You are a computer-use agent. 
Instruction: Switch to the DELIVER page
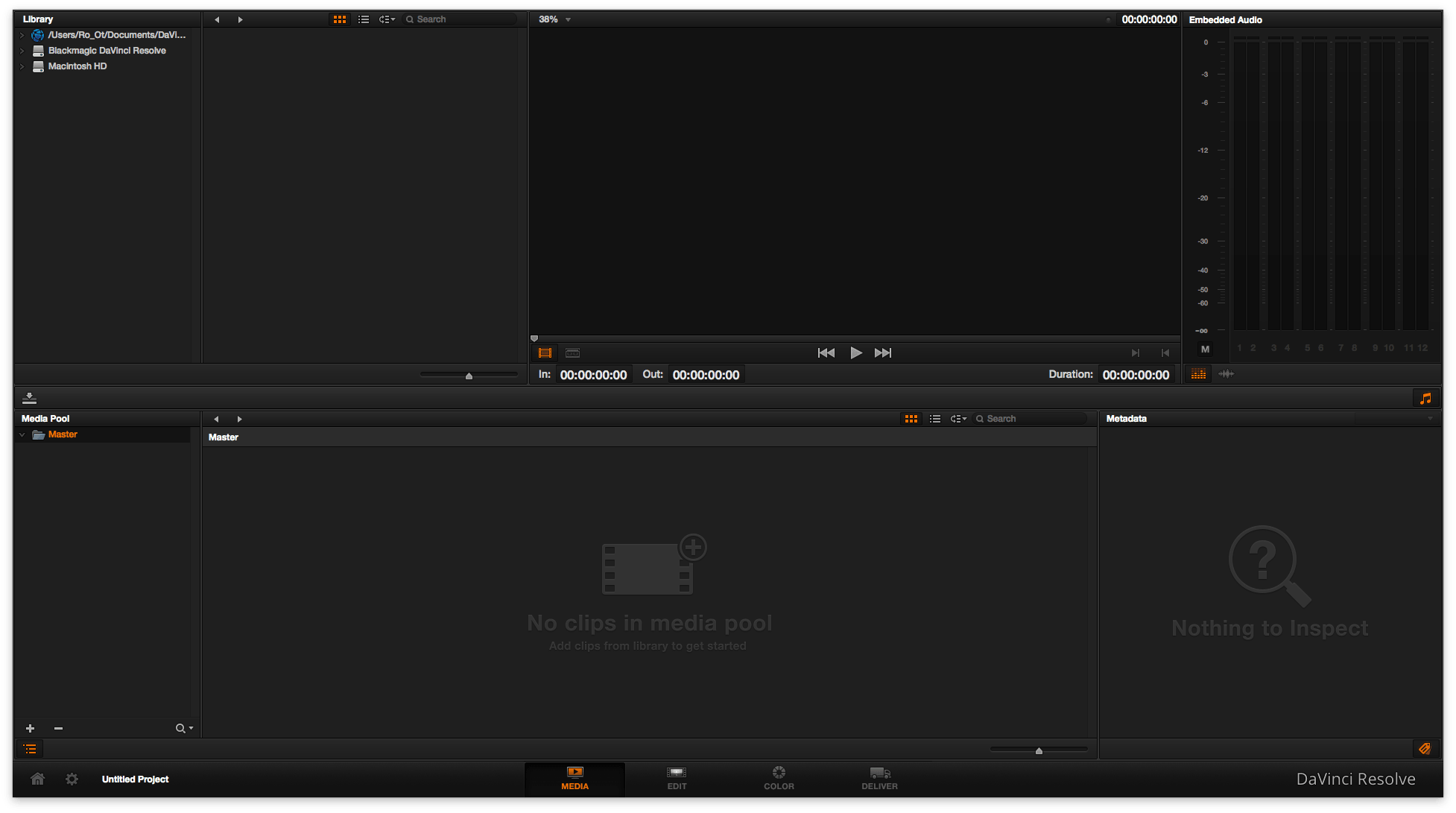pos(880,779)
